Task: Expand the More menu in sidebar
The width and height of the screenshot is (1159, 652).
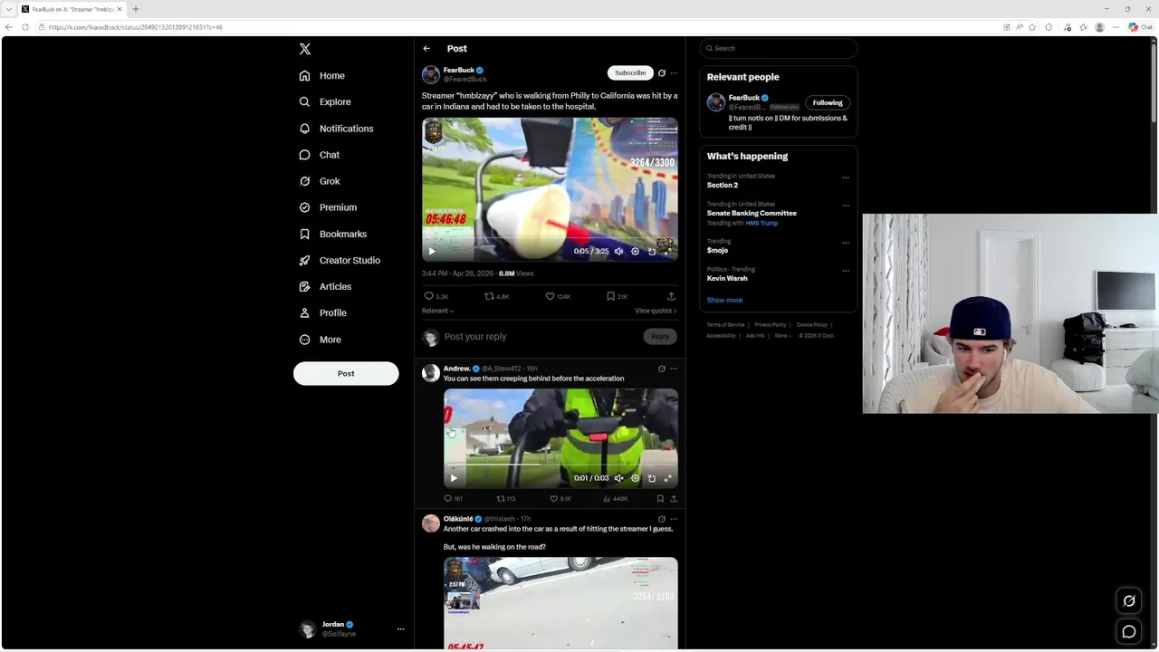Action: (321, 340)
